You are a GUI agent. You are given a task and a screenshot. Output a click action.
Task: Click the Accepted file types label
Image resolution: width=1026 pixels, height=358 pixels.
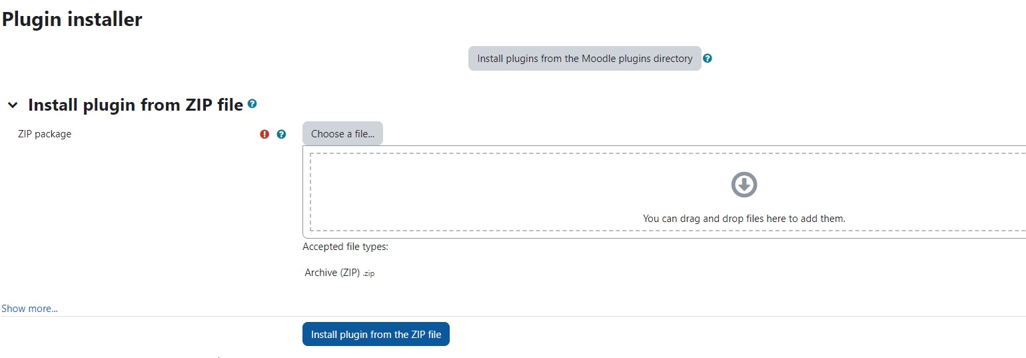[x=345, y=247]
